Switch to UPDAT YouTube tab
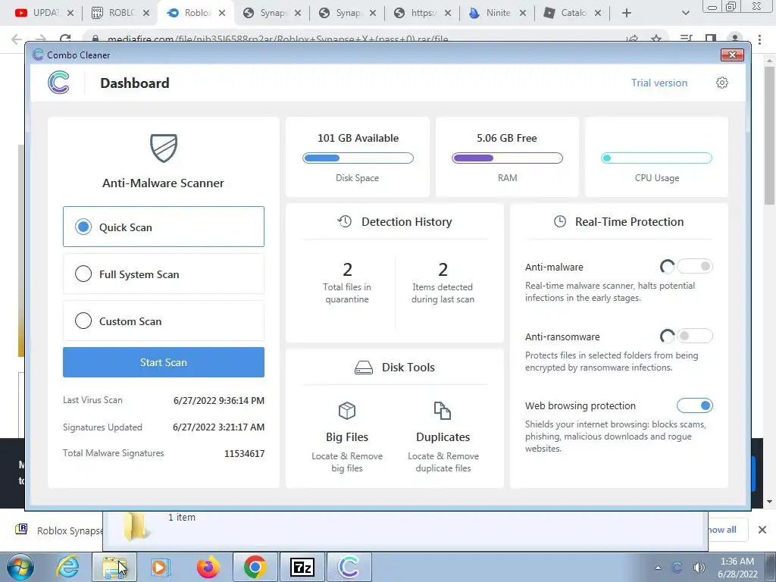776x582 pixels. (45, 13)
